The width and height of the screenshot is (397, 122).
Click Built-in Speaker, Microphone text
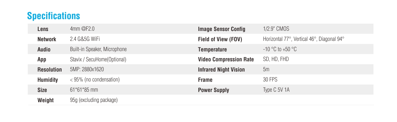(x=98, y=49)
